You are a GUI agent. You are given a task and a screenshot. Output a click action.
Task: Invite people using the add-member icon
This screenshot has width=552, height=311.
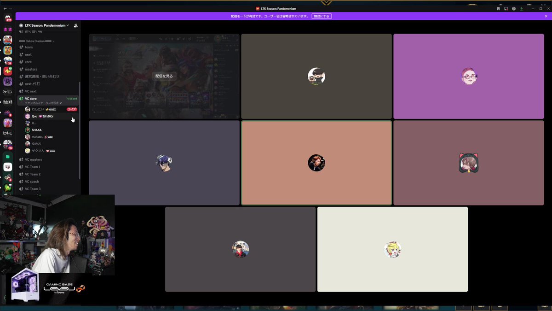point(75,25)
